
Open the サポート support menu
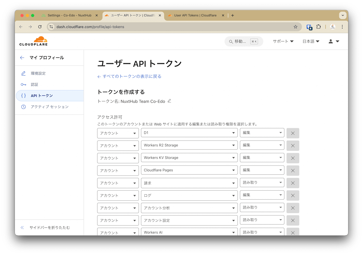[283, 41]
